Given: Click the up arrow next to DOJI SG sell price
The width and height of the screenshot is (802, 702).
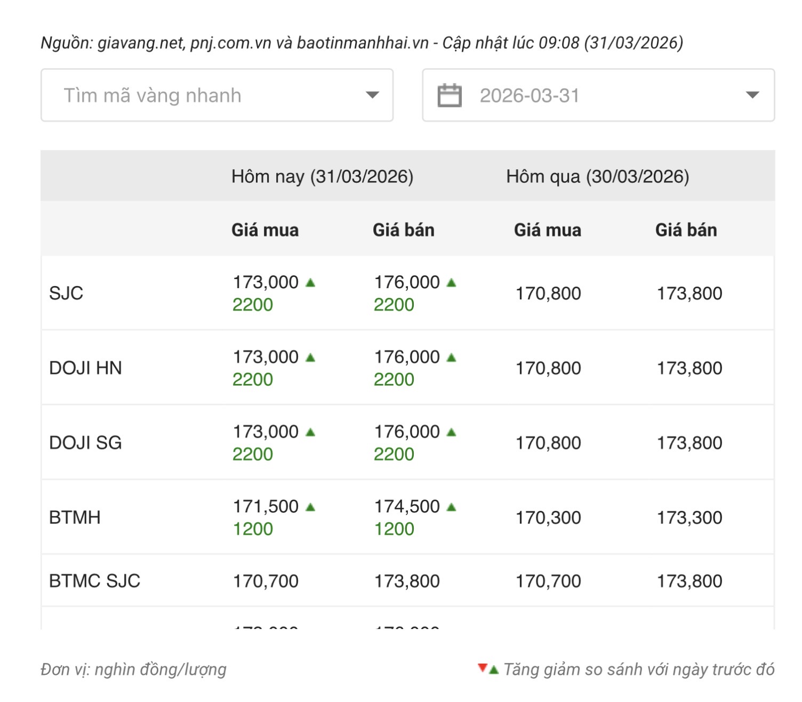Looking at the screenshot, I should click(x=452, y=432).
